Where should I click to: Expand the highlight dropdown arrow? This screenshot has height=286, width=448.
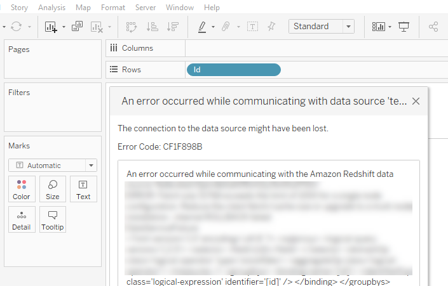click(x=213, y=27)
